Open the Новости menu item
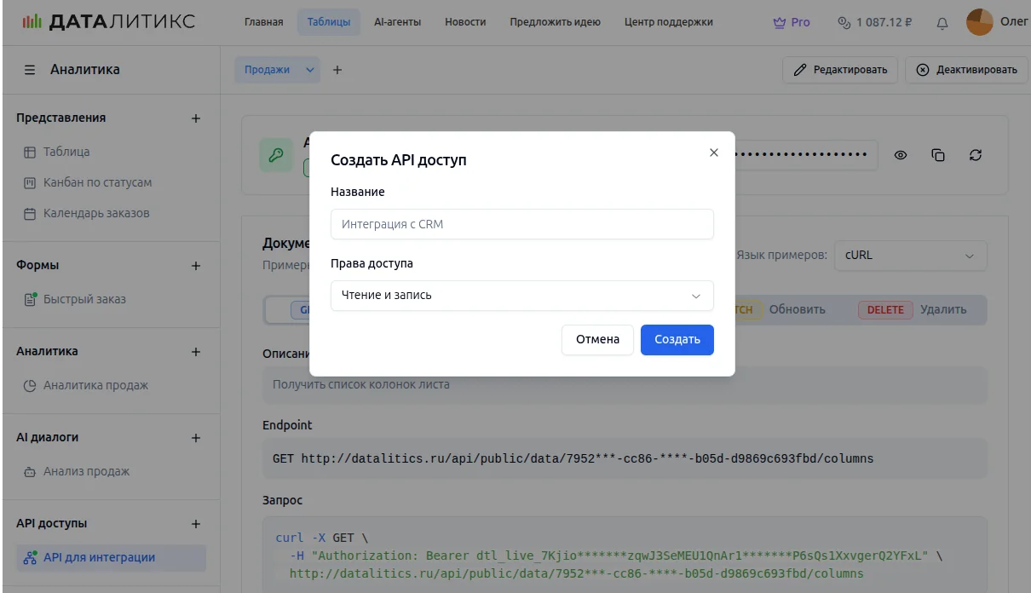Screen dimensions: 1031x593 pyautogui.click(x=465, y=22)
